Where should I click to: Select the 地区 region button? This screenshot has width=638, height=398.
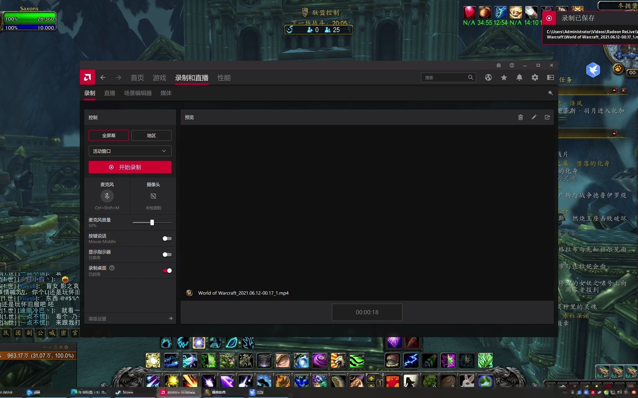click(151, 135)
